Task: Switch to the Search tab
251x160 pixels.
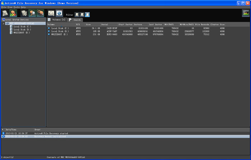Action: pyautogui.click(x=75, y=20)
